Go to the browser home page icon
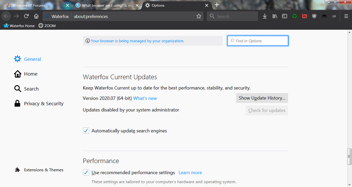Image resolution: width=352 pixels, height=187 pixels. click(36, 16)
